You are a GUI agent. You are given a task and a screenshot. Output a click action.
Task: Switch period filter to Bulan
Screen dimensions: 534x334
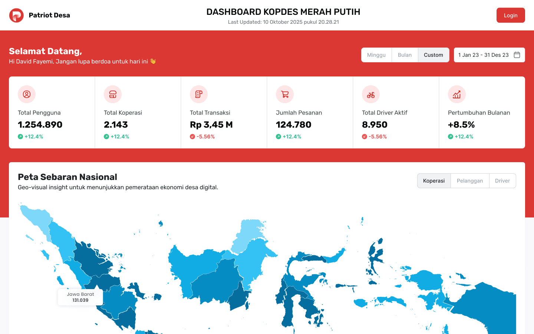[405, 55]
